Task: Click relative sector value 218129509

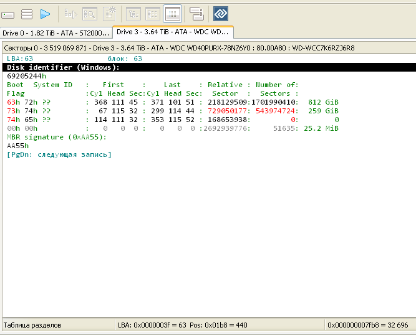Action: point(228,102)
